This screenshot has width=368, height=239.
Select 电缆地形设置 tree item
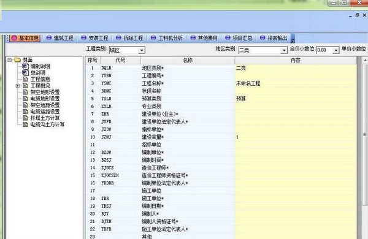tap(45, 99)
